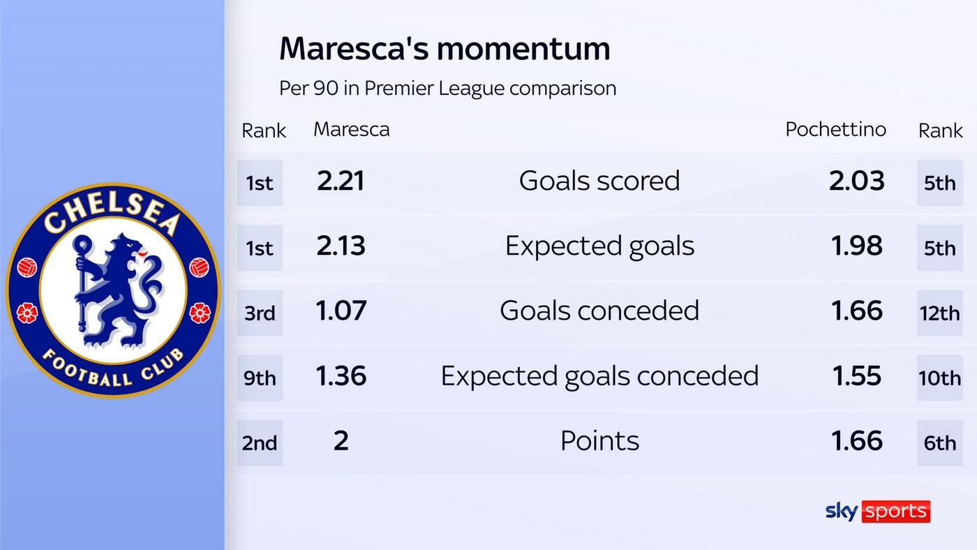Click Maresca's 2 points value
Viewport: 977px width, 550px height.
click(341, 441)
